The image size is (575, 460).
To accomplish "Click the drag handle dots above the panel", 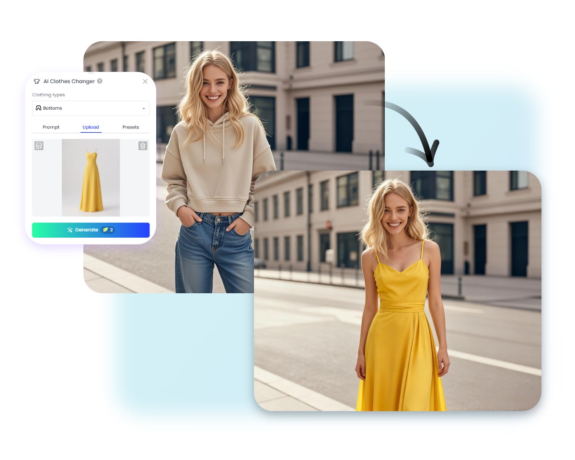I will click(91, 73).
